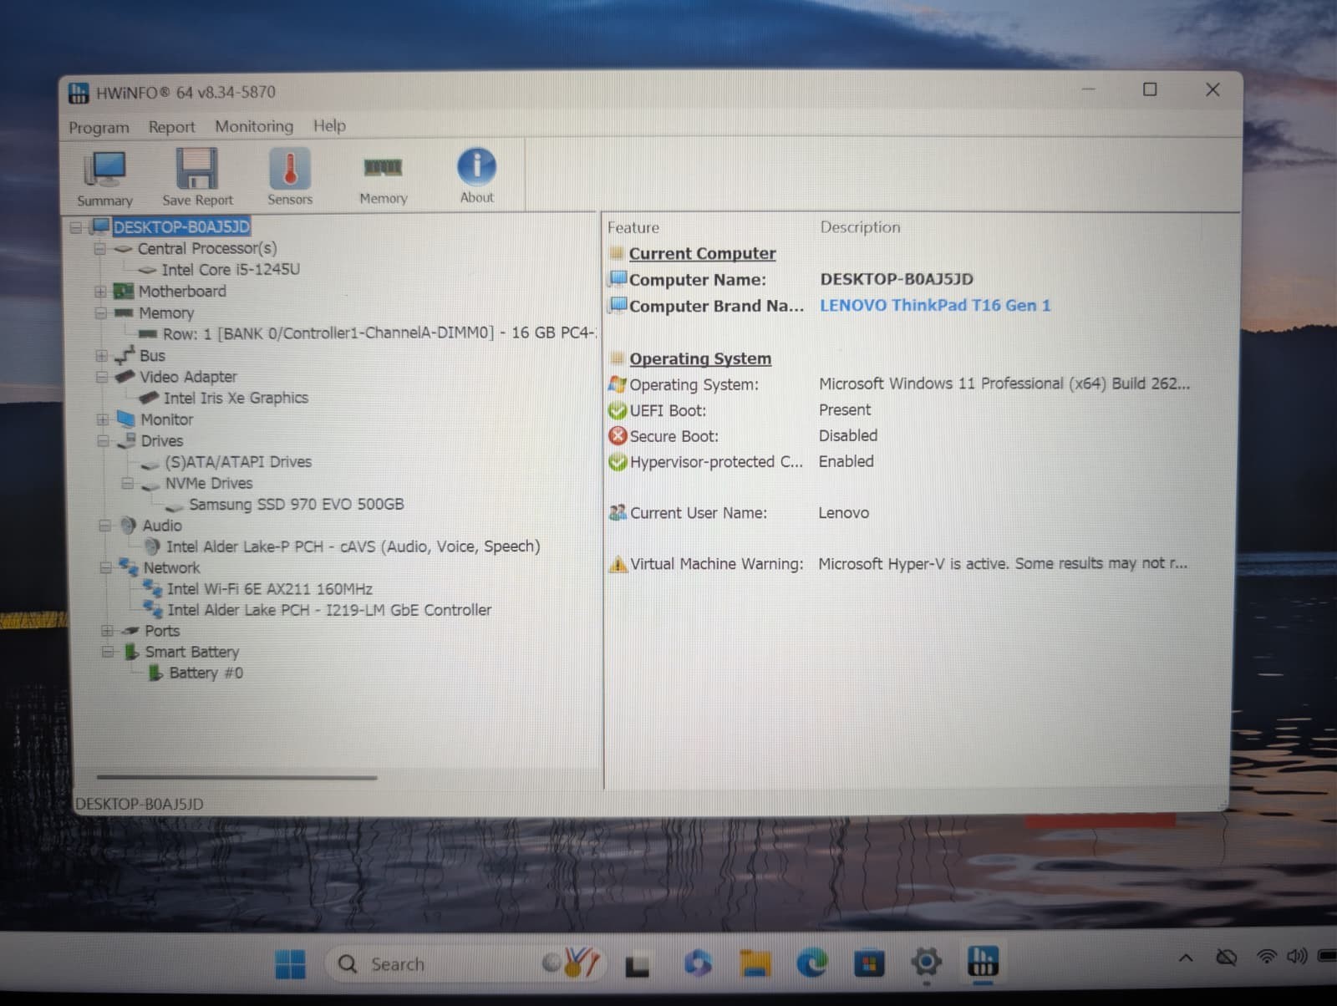Open Microsoft Edge from the taskbar

tap(811, 963)
